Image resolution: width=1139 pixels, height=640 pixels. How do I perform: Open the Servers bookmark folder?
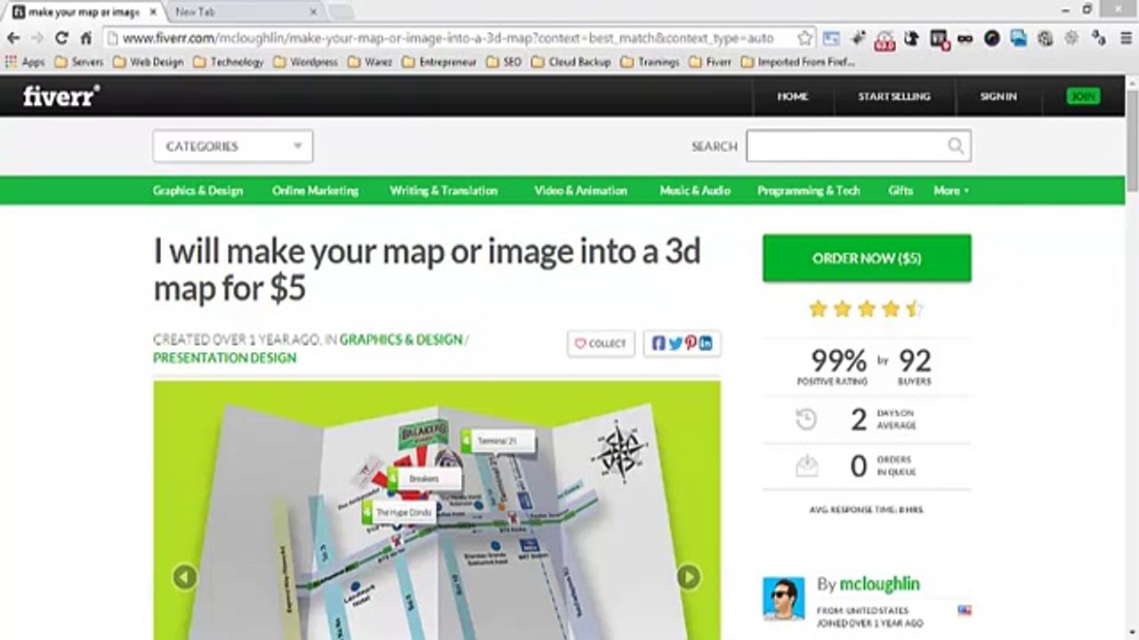coord(78,62)
